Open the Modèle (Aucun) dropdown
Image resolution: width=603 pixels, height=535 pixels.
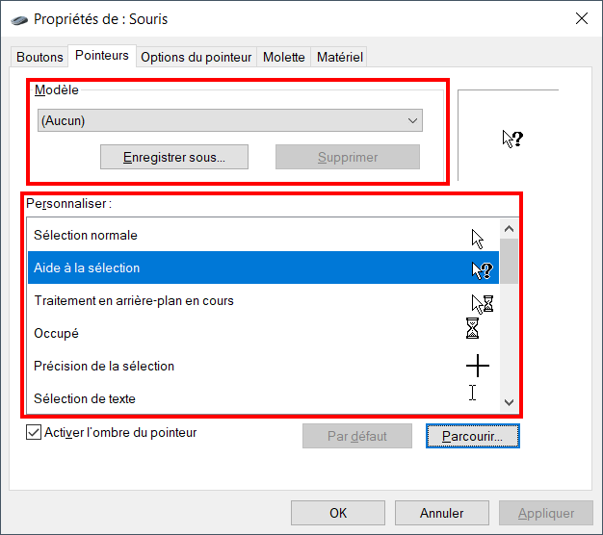pos(230,120)
